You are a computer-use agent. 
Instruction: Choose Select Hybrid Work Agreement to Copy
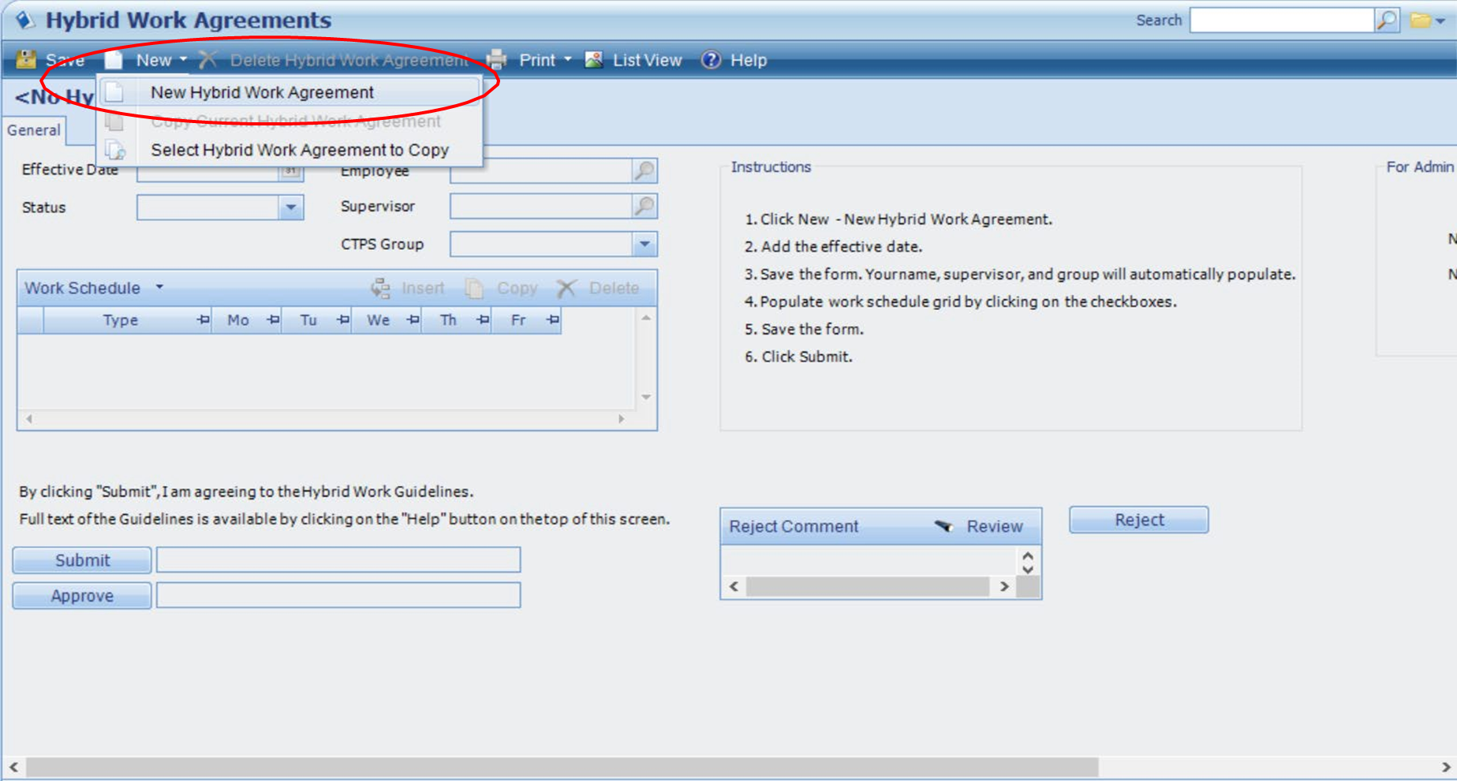[x=290, y=150]
